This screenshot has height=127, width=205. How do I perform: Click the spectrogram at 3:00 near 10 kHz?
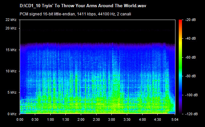pos(111,71)
